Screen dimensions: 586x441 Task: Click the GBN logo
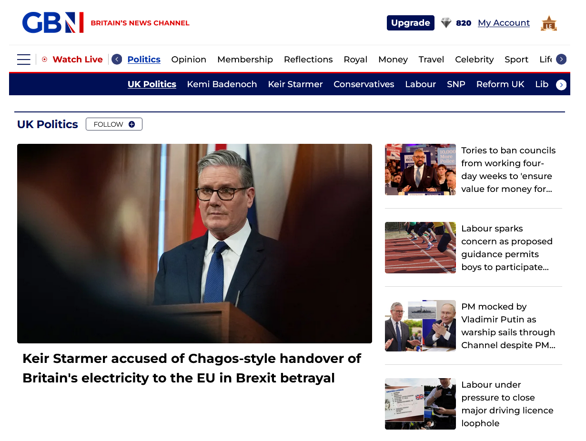53,23
